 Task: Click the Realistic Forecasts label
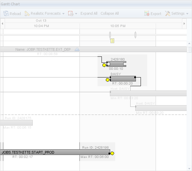coord(45,13)
